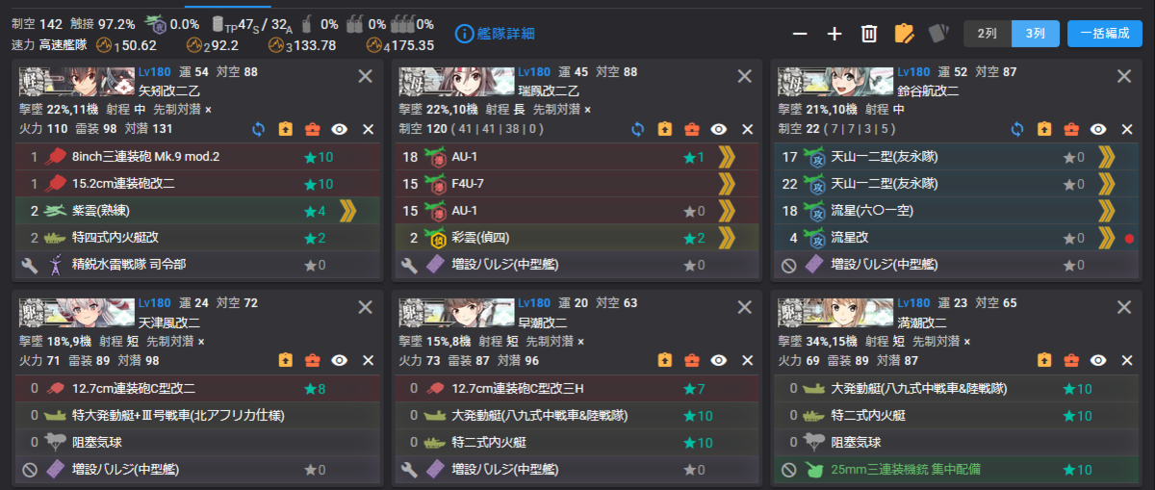1155x490 pixels.
Task: Click the orange upload box icon on 早潮改二
Action: click(x=664, y=360)
